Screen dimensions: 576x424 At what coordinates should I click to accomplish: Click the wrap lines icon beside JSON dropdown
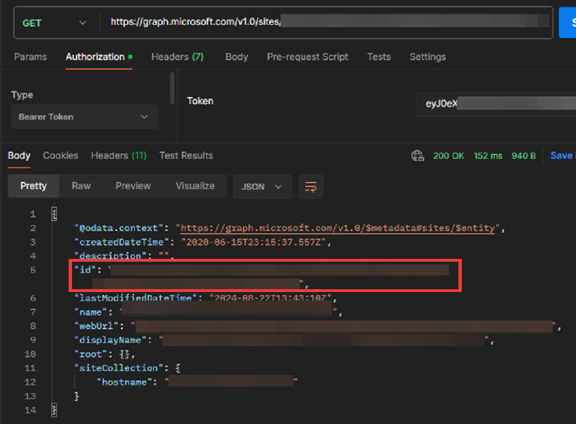pos(310,186)
